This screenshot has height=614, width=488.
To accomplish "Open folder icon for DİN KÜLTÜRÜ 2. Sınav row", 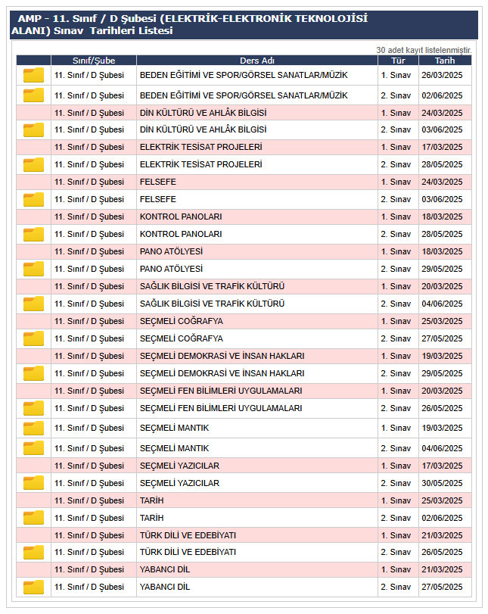I will [33, 129].
